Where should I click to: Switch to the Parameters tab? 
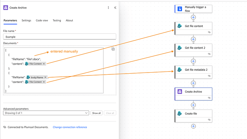point(10,20)
